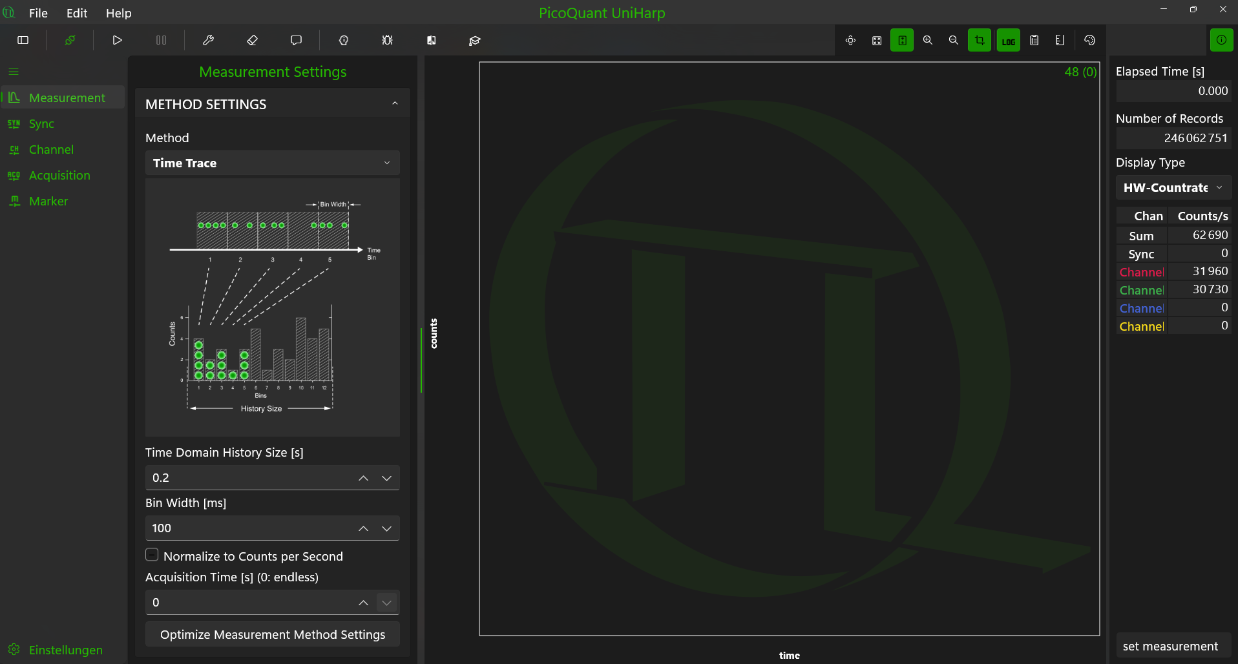Viewport: 1238px width, 664px height.
Task: Enable Normalize to Counts per Second
Action: click(152, 555)
